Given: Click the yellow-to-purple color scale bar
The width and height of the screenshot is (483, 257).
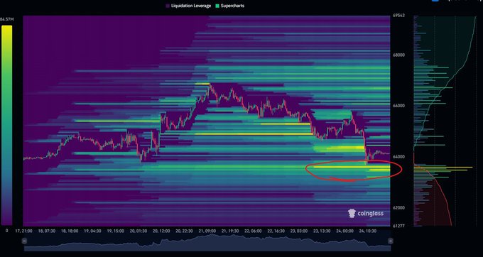Looking at the screenshot, I should coord(7,125).
